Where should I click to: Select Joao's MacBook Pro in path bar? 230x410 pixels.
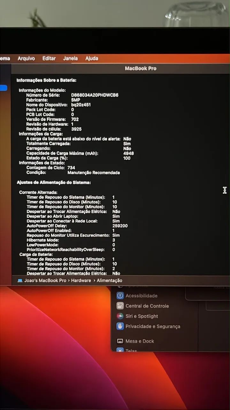(45, 280)
